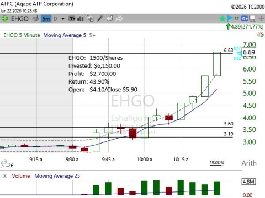Click the 7.00 price axis label
The height and width of the screenshot is (198, 265).
[x=250, y=45]
